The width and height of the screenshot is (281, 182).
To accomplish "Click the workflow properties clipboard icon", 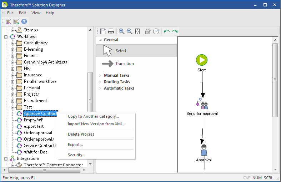I will tap(148, 31).
